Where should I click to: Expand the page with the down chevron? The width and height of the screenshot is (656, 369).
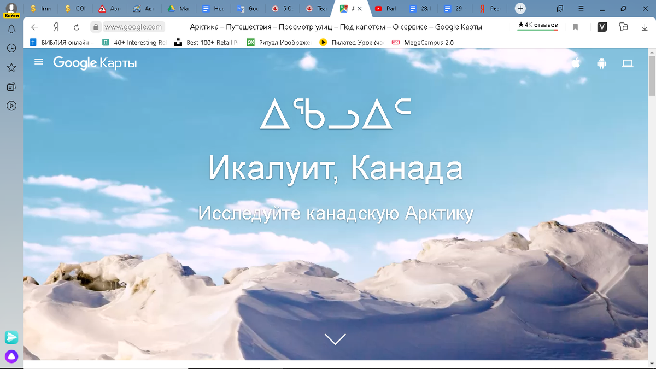[335, 339]
